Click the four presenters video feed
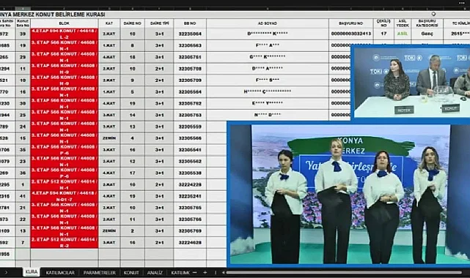Screen dimensions: 470x278 (348, 195)
